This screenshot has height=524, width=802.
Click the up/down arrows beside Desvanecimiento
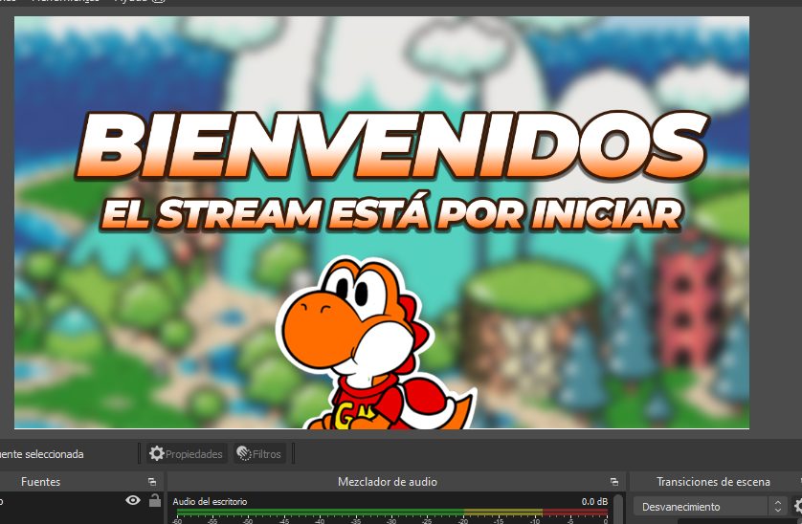778,507
